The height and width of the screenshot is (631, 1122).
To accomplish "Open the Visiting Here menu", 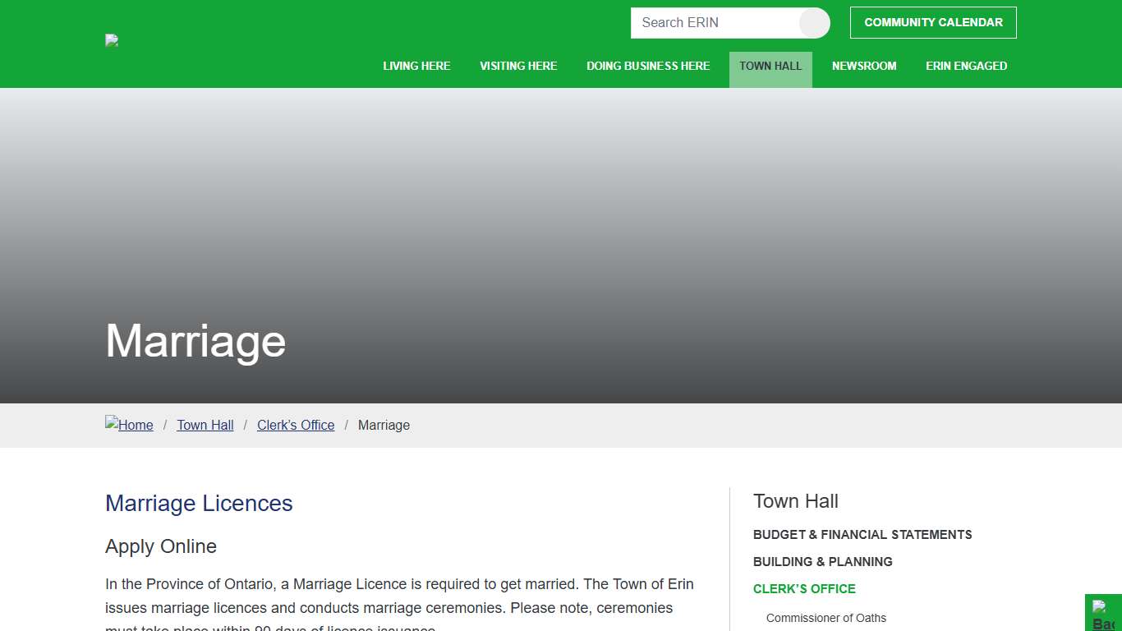I will click(x=518, y=67).
